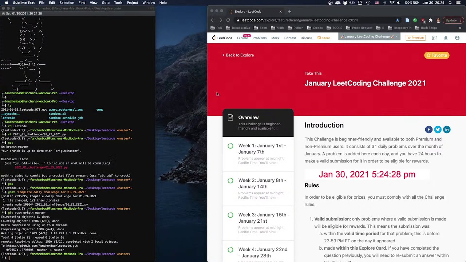Show hidden bookmarks with the chevron
Screen dimensions: 466x262
(460, 28)
